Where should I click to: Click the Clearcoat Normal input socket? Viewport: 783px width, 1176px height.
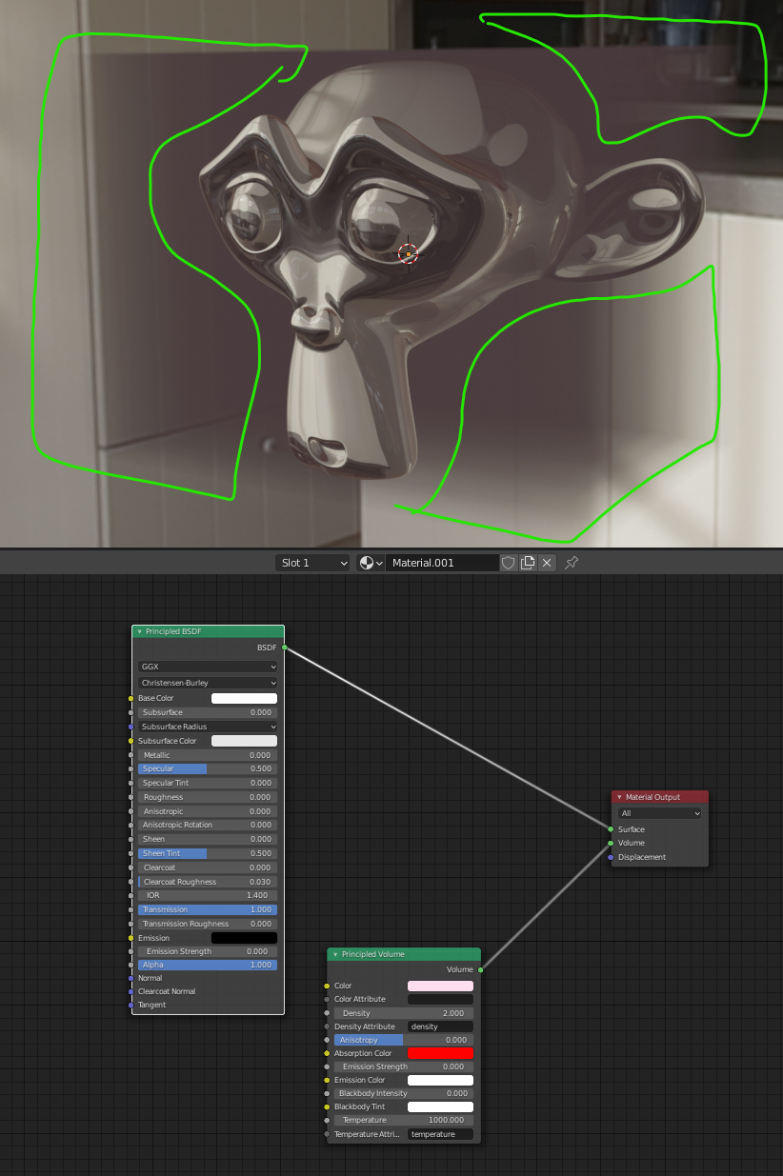(131, 991)
